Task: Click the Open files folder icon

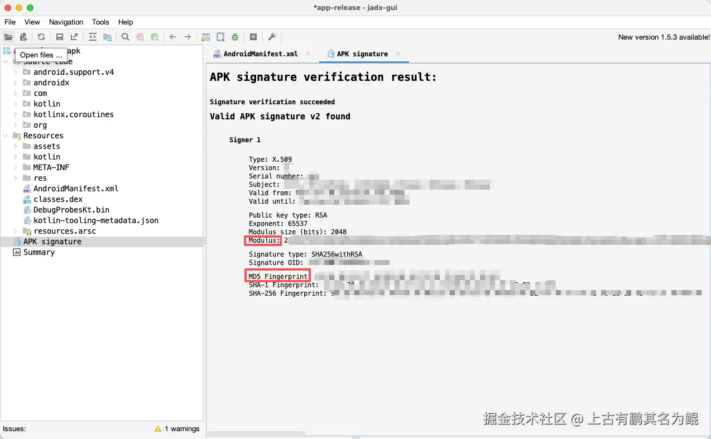Action: (x=8, y=37)
